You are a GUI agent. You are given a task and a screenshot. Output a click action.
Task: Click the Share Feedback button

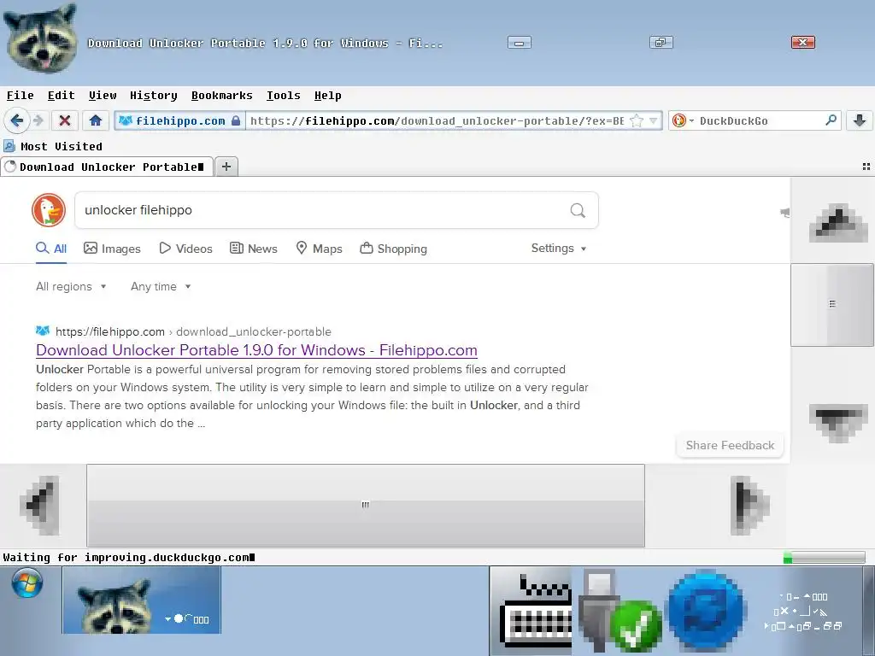tap(730, 445)
